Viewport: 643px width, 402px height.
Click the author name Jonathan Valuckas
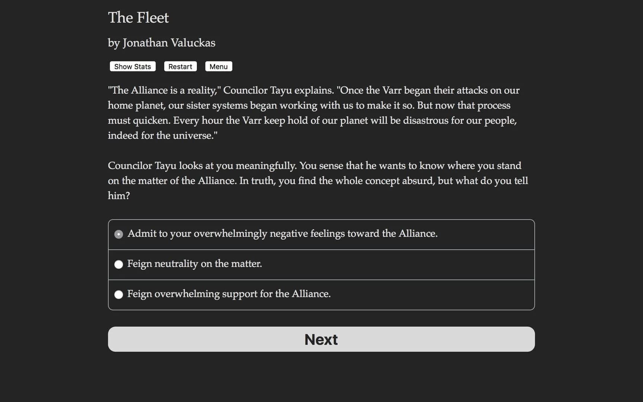(x=161, y=43)
